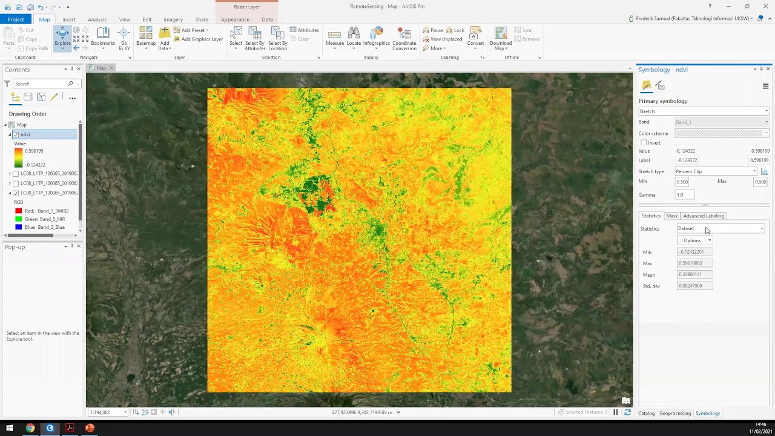Open PowerPoint from the taskbar

click(x=90, y=428)
